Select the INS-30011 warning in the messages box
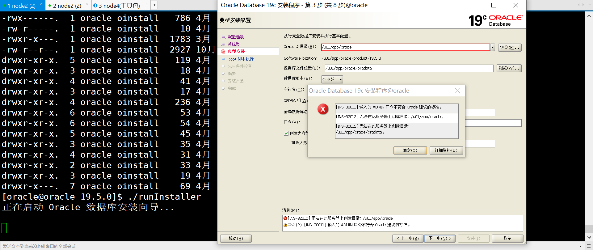The image size is (593, 250). click(347, 225)
